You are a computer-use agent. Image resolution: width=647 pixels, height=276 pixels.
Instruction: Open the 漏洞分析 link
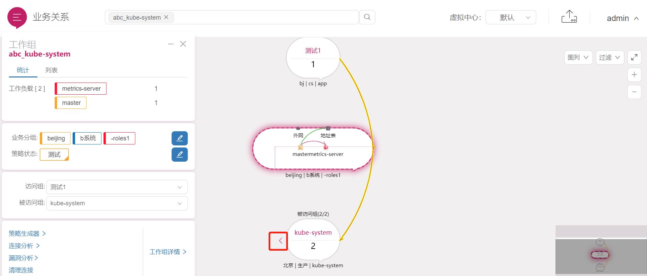23,258
